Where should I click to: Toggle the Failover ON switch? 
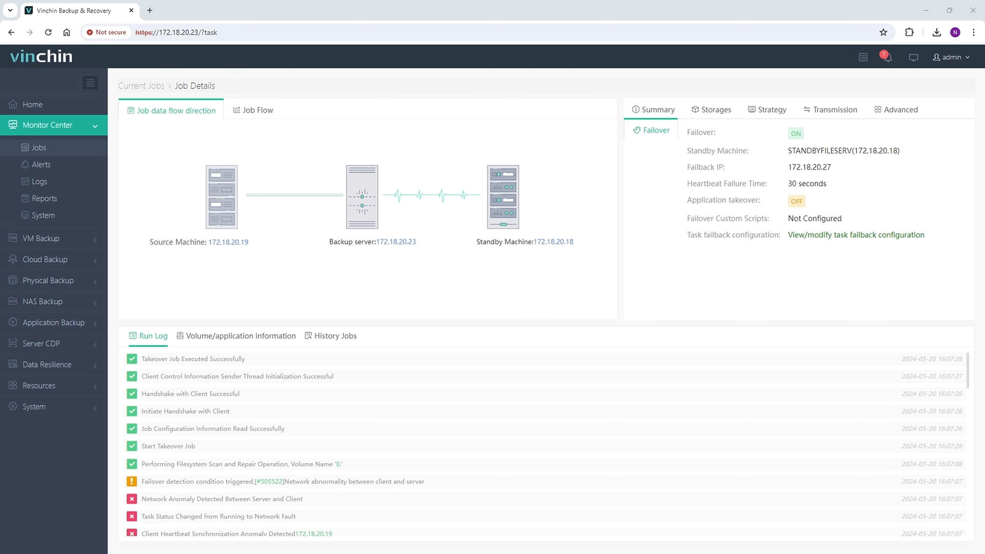(x=796, y=132)
